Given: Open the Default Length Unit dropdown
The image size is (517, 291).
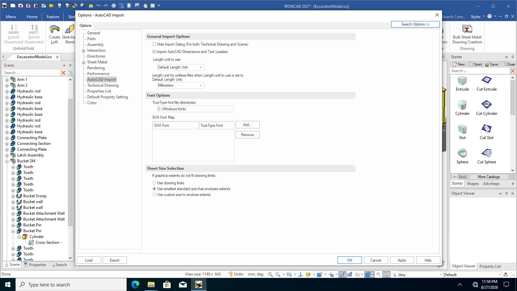Looking at the screenshot, I should tap(180, 67).
